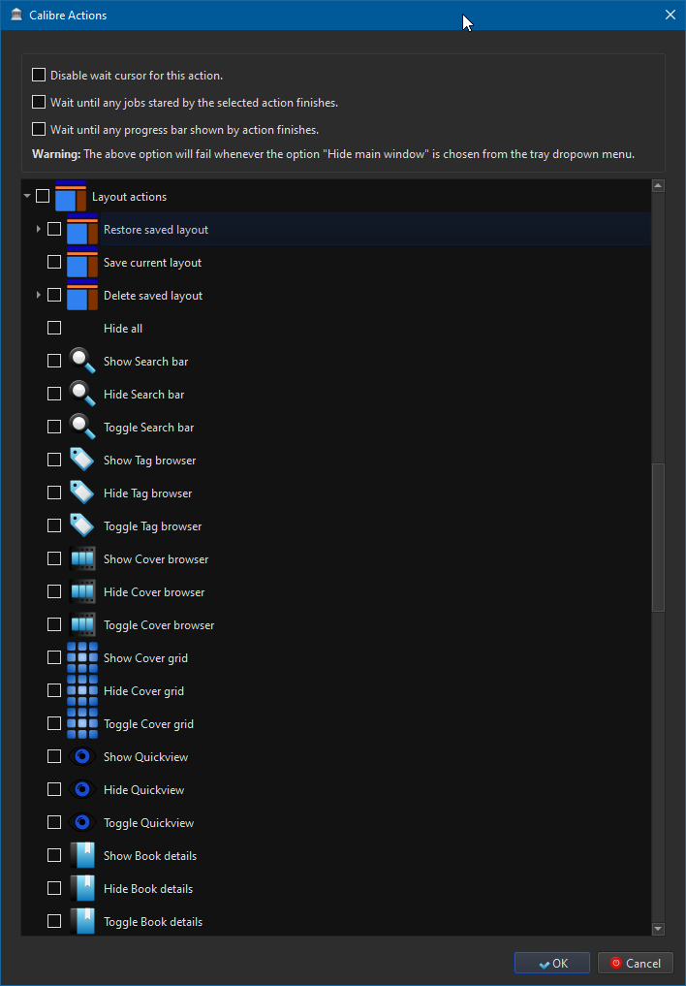Screen dimensions: 686x986
Task: Click the Hide Book details book icon
Action: click(82, 888)
